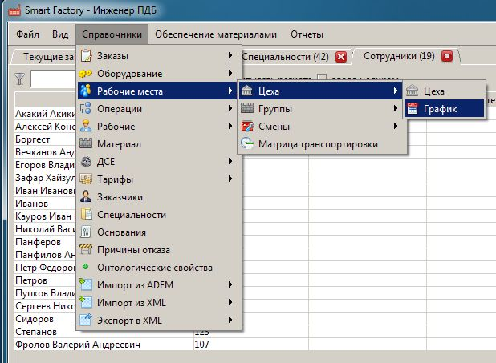Image resolution: width=496 pixels, height=363 pixels.
Task: Choose the Основания menu item
Action: tap(160, 232)
